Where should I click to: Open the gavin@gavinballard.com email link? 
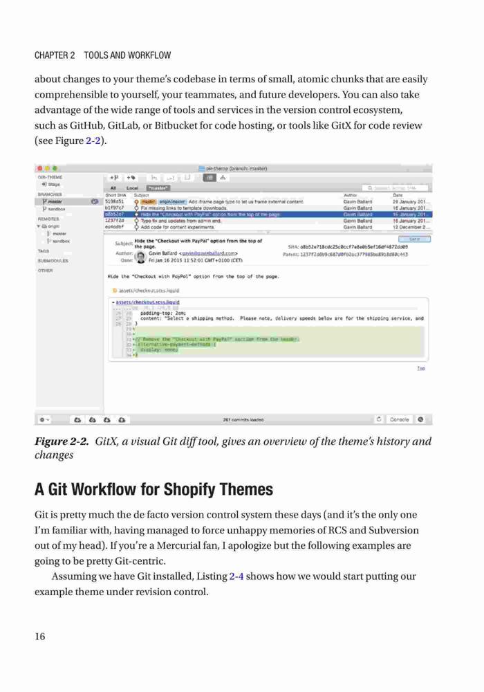209,253
